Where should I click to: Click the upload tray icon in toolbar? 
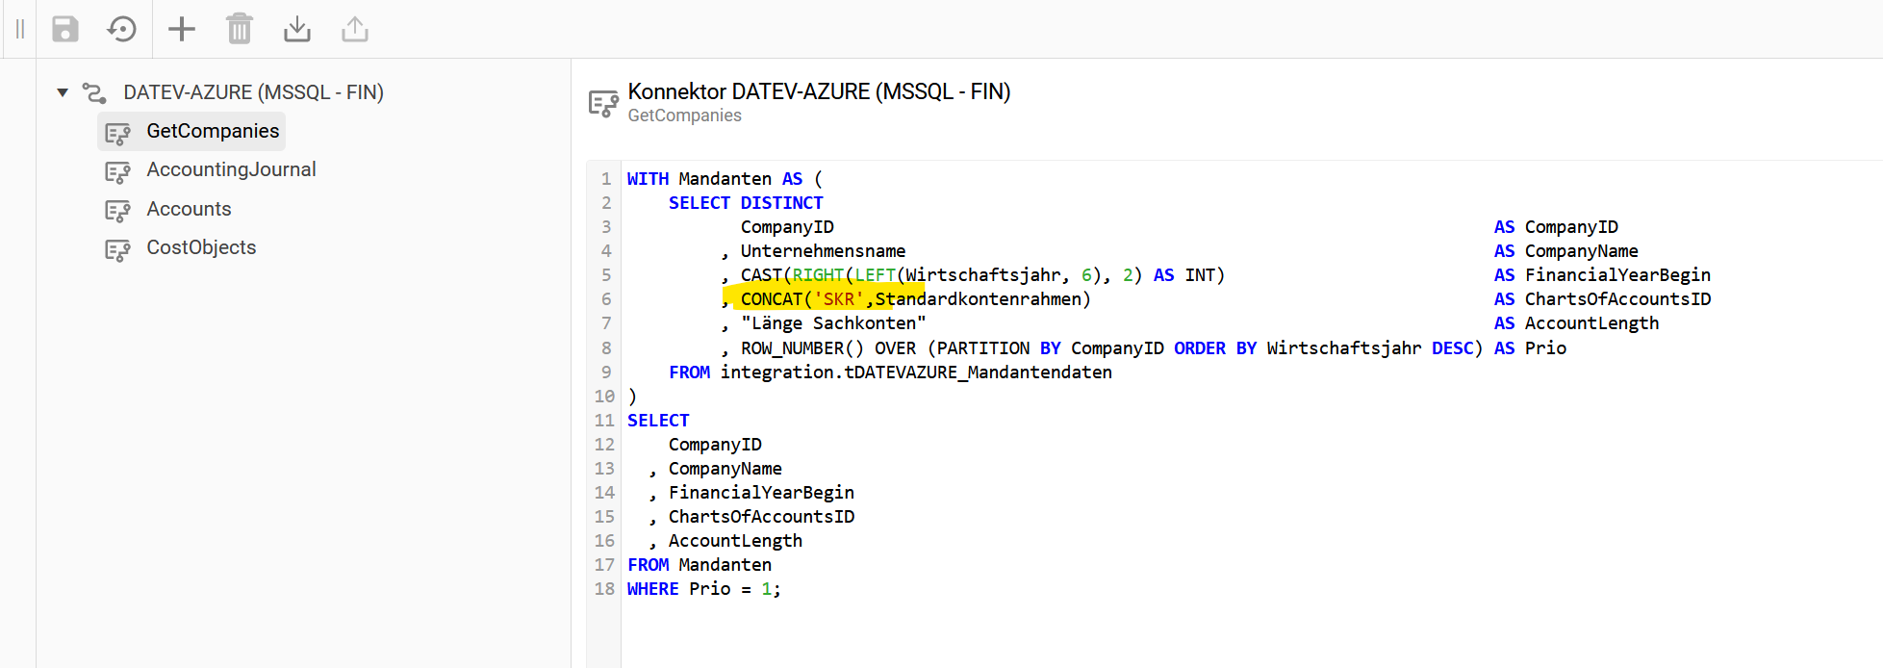click(355, 29)
